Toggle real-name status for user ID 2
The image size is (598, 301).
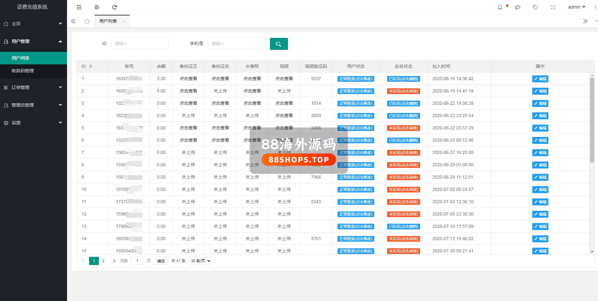click(x=403, y=91)
